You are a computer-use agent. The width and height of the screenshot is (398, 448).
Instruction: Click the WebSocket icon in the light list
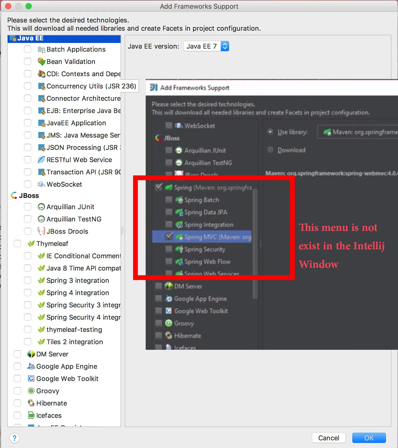point(41,184)
